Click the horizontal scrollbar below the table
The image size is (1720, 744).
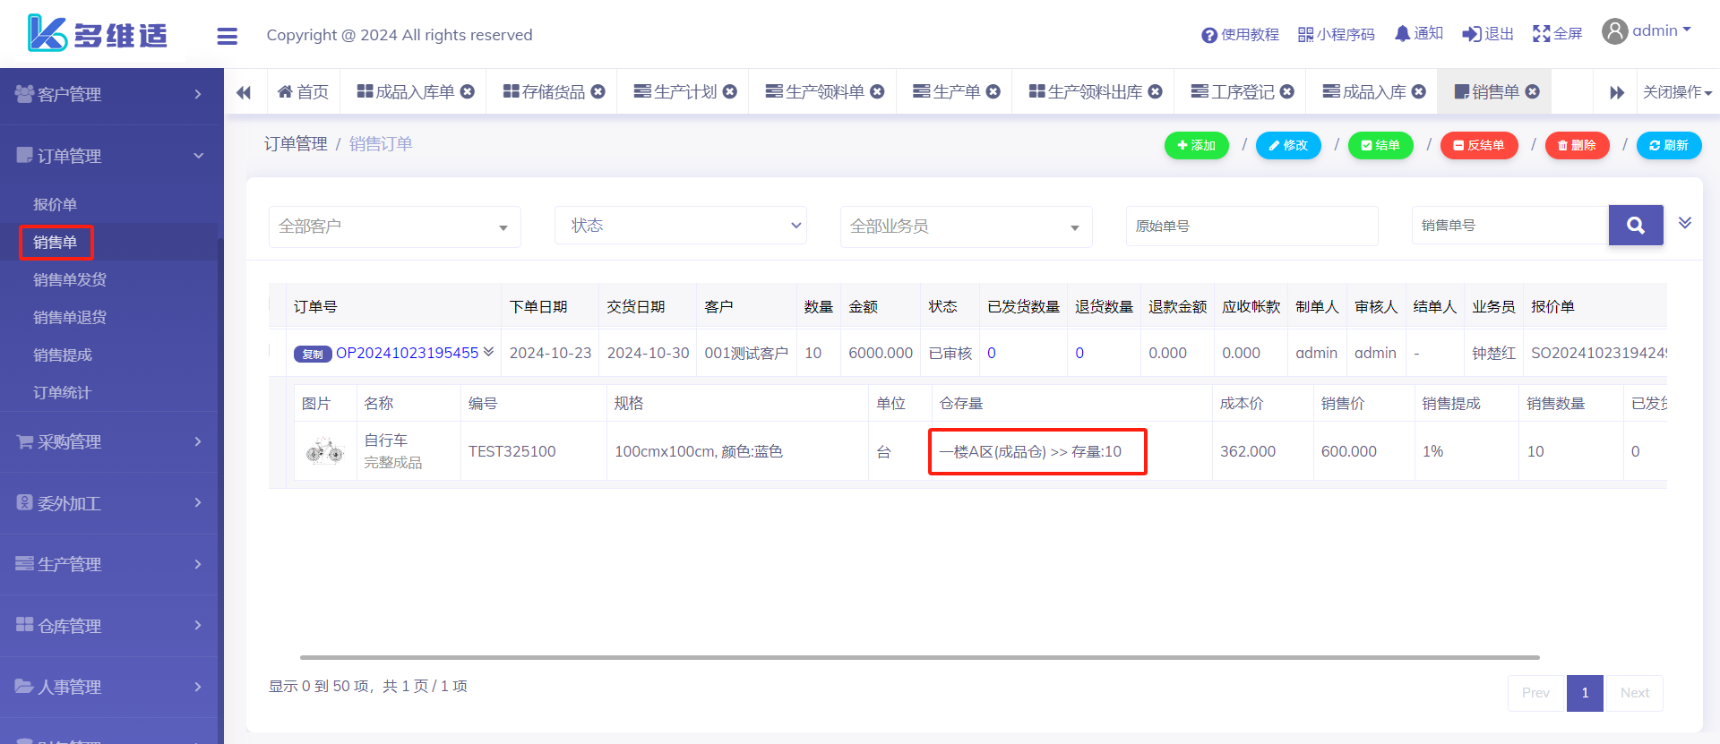919,657
